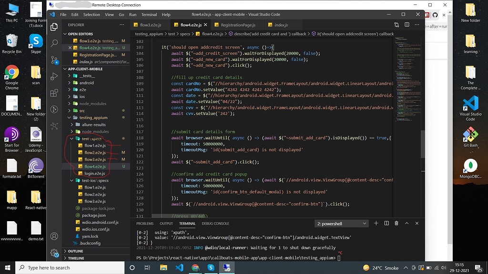
Task: Open the Run menu
Action: click(132, 15)
